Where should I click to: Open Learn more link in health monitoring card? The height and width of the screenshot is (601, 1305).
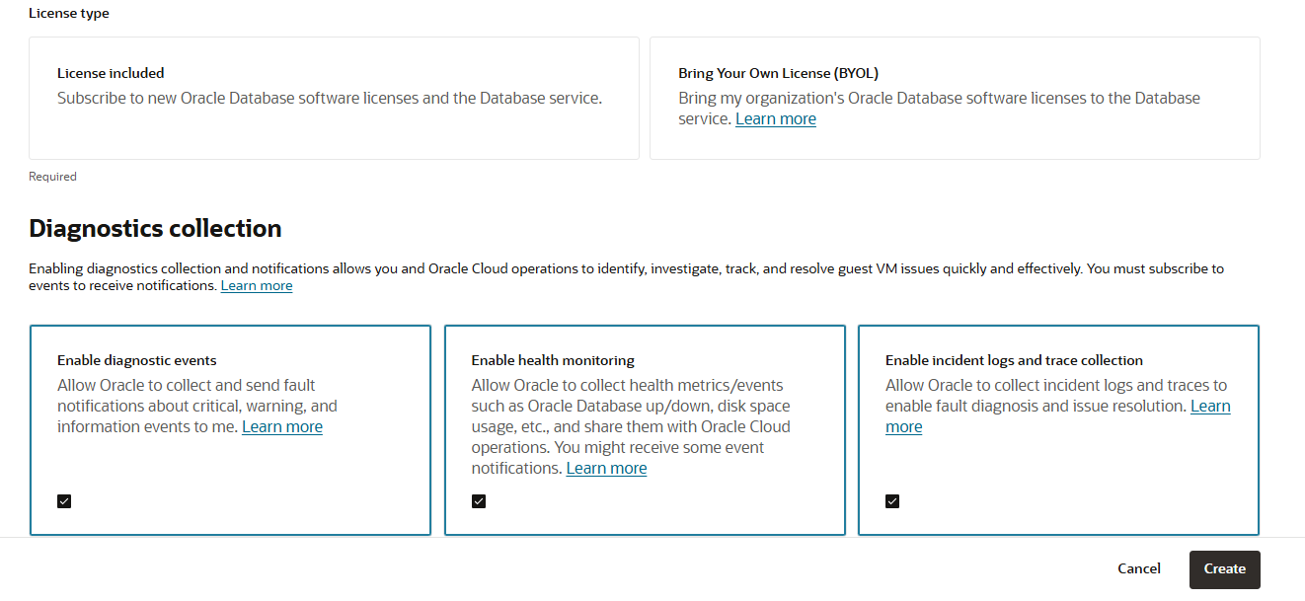pyautogui.click(x=606, y=469)
